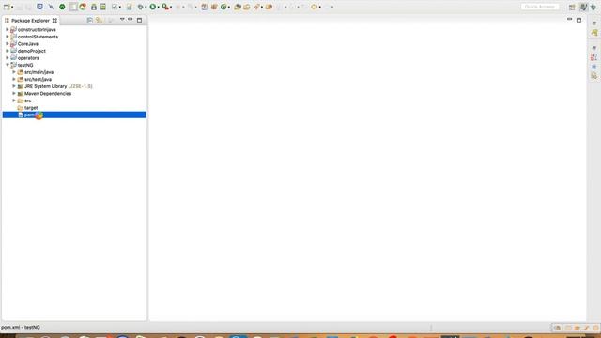Image resolution: width=601 pixels, height=338 pixels.
Task: Expand the demoProject project arrow
Action: pos(8,51)
